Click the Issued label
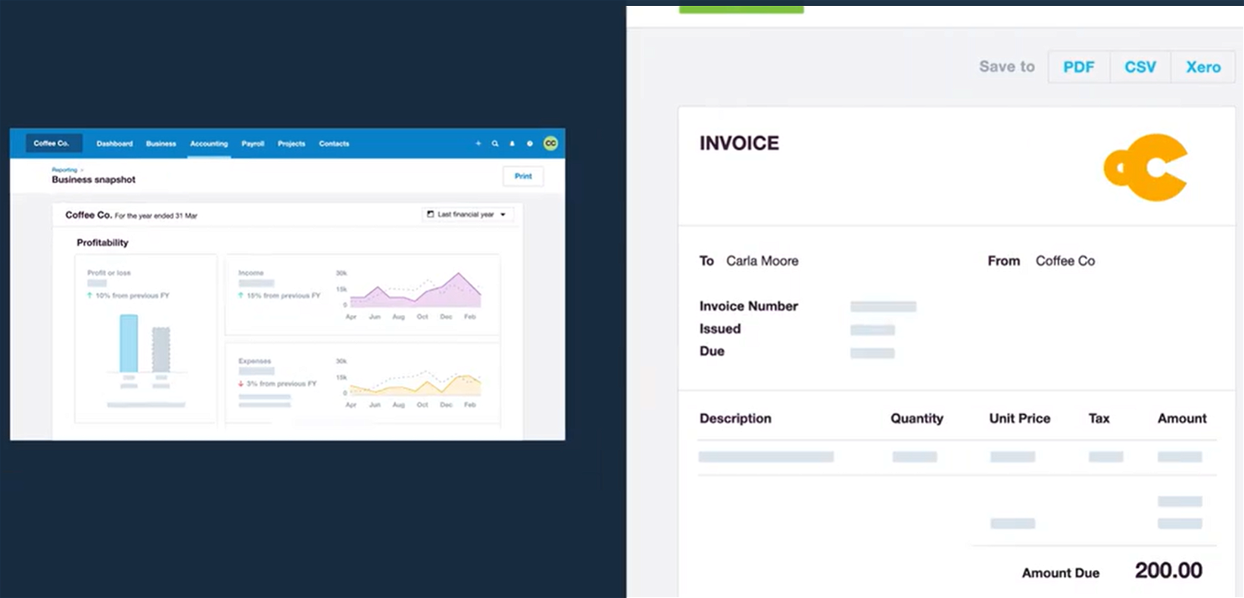 coord(720,329)
